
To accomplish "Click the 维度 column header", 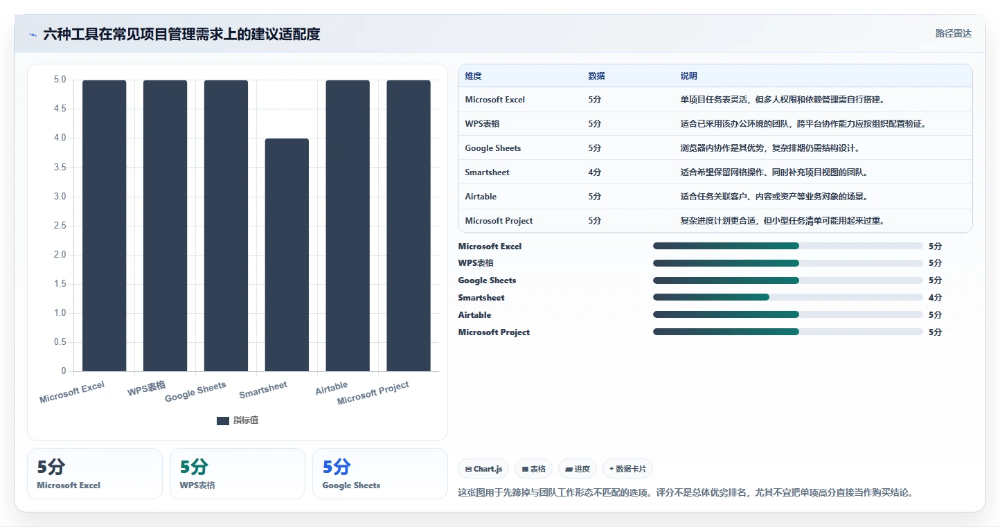I will pos(474,76).
